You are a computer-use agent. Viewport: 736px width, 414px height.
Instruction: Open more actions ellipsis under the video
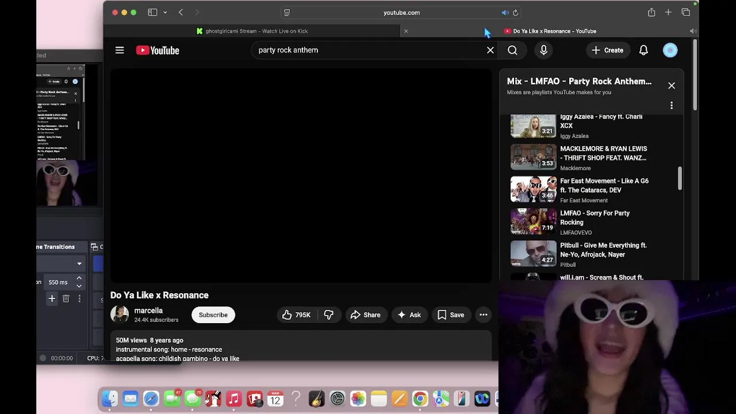[x=484, y=315]
